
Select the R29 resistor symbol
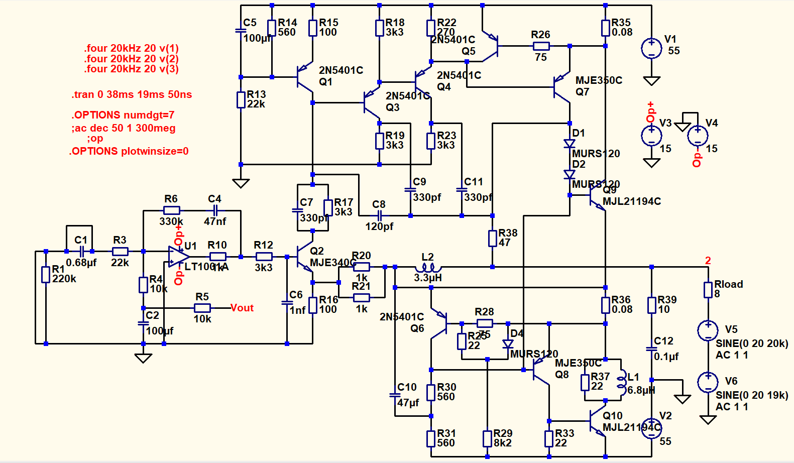tap(487, 438)
